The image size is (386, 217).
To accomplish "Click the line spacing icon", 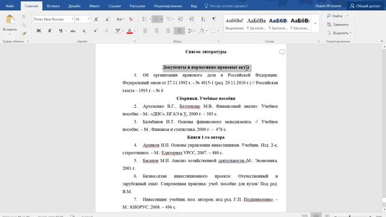I will (x=191, y=31).
